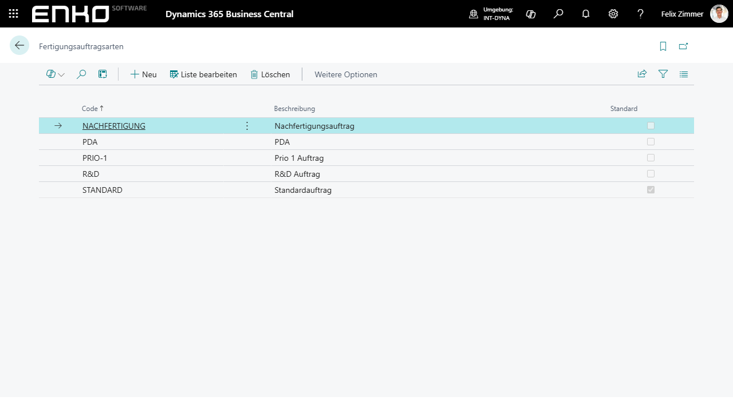The height and width of the screenshot is (412, 733).
Task: Click the Neu button
Action: 143,74
